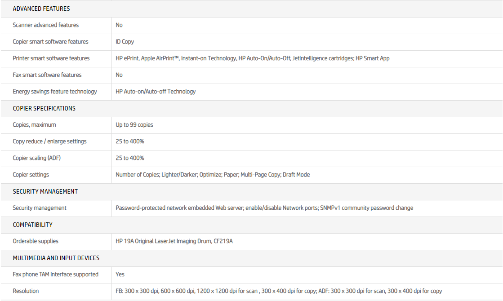Click the Number of Copies settings text
Viewport: 503px width, 301px height.
(x=212, y=175)
